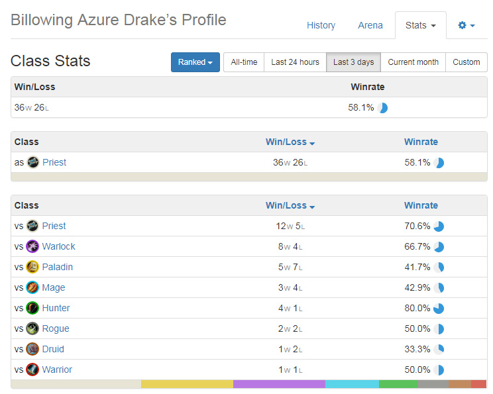
Task: Open the Warlock link
Action: [x=58, y=246]
